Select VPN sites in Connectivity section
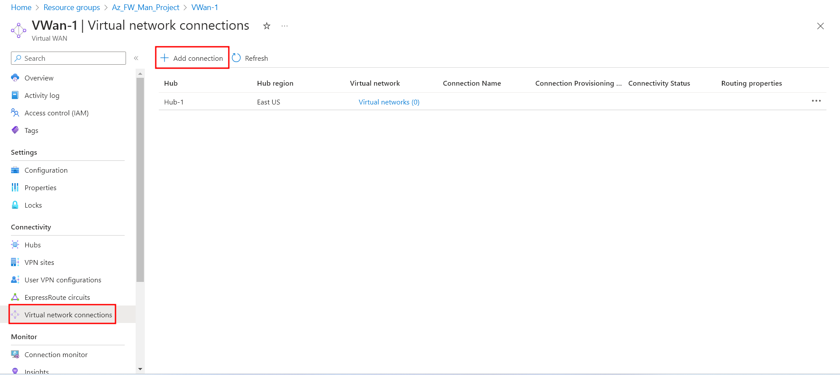This screenshot has height=375, width=840. click(x=39, y=262)
